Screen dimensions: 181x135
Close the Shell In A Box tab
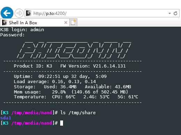point(66,22)
